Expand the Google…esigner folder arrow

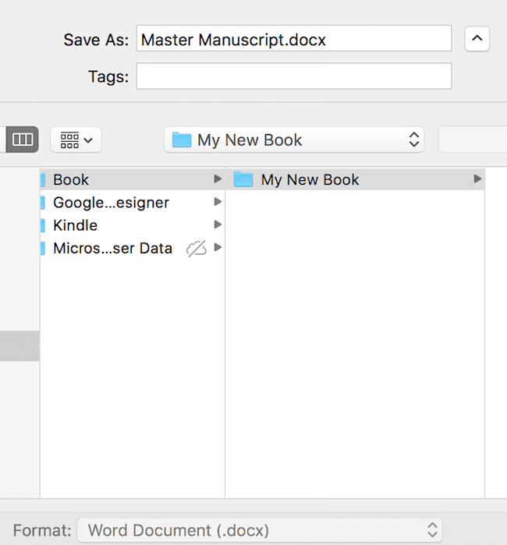[218, 203]
